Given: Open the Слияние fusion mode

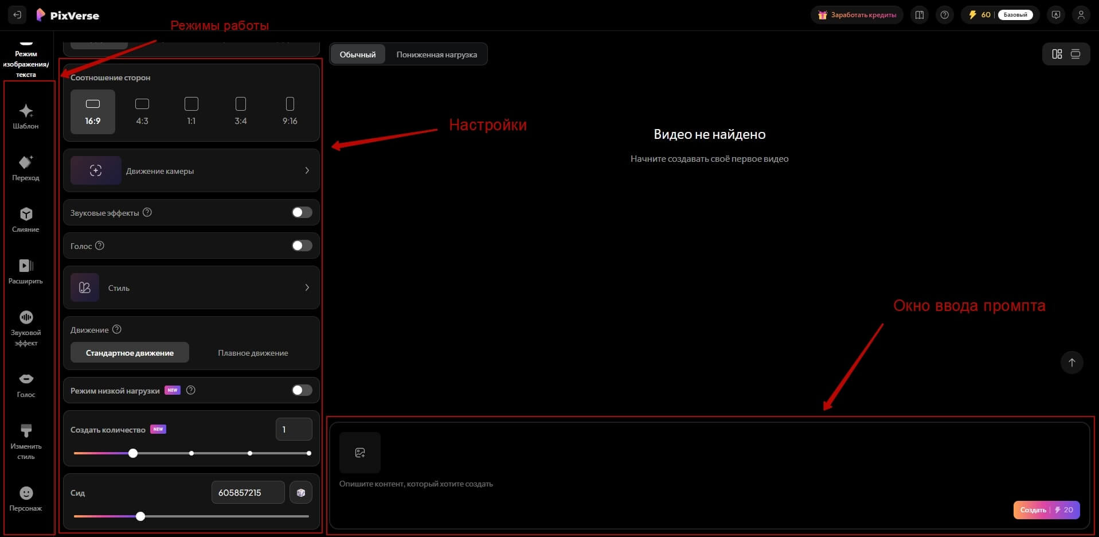Looking at the screenshot, I should coord(26,220).
